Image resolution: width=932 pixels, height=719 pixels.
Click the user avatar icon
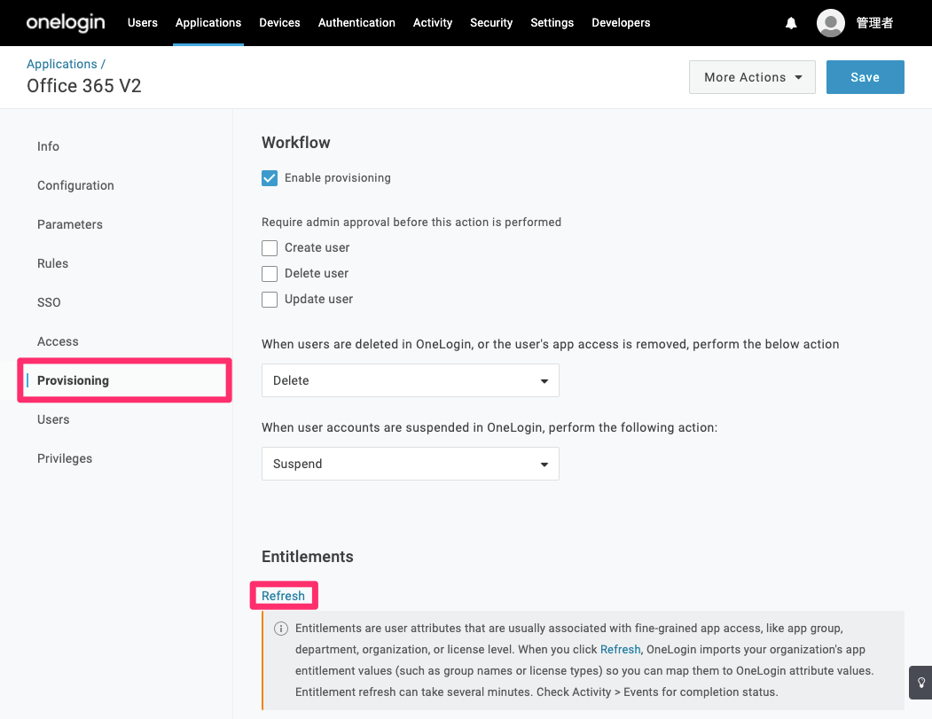[x=830, y=23]
